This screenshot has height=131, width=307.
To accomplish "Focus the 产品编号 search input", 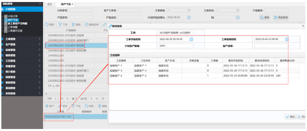I will point(276,10).
